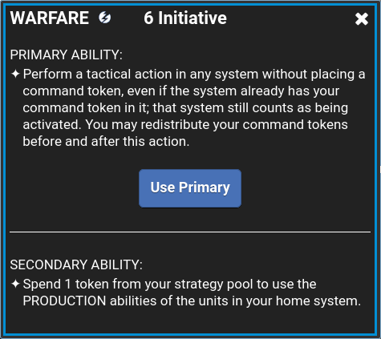Click the star bullet before "Perform a tactical action"
Image resolution: width=381 pixels, height=339 pixels.
tap(15, 74)
